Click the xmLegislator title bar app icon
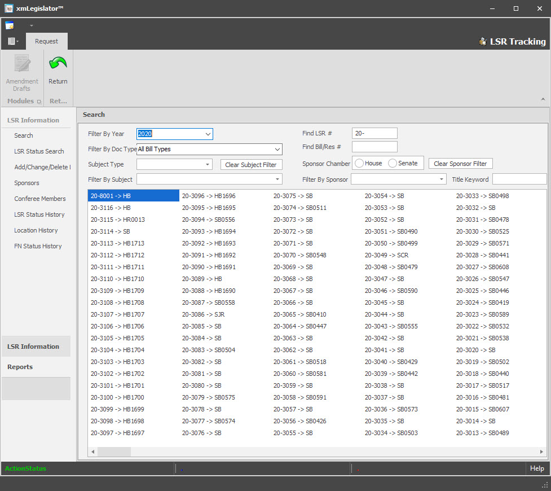This screenshot has width=551, height=491. point(8,8)
